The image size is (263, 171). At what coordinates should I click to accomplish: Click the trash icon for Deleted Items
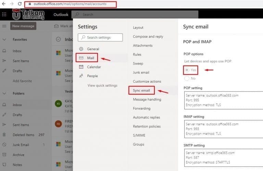[x=4, y=134]
